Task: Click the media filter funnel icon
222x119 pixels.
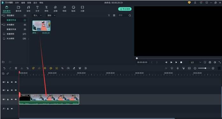Action: 109,15
